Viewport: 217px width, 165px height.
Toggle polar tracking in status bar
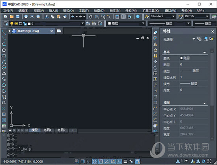click(x=95, y=161)
